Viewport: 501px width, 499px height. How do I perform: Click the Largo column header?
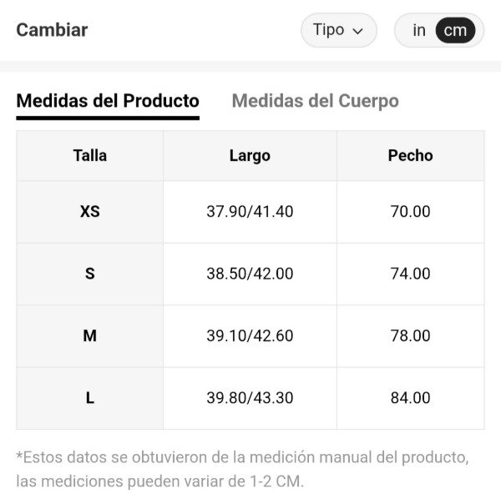pyautogui.click(x=250, y=155)
